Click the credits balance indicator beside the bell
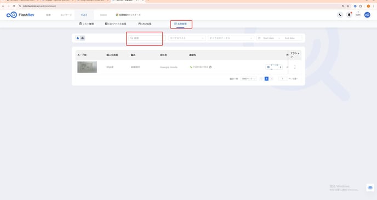This screenshot has width=377, height=200. [x=358, y=15]
